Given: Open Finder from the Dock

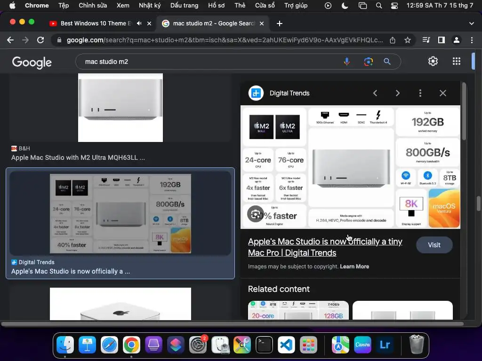Looking at the screenshot, I should tap(65, 345).
